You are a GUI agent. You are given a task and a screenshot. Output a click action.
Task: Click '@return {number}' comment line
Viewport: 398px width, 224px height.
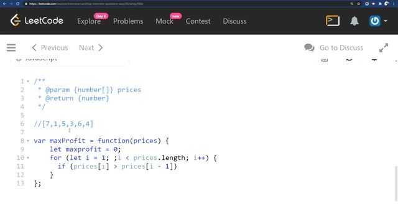pyautogui.click(x=77, y=98)
